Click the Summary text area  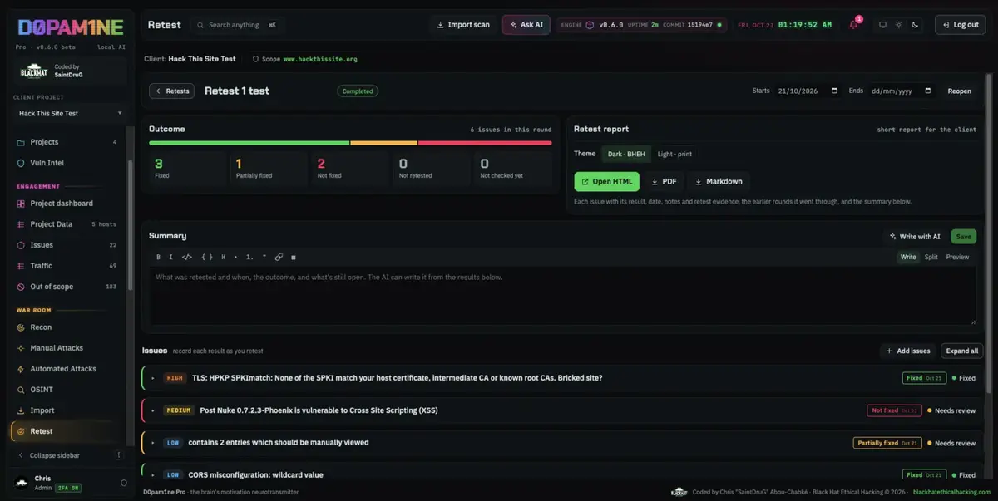click(x=562, y=296)
